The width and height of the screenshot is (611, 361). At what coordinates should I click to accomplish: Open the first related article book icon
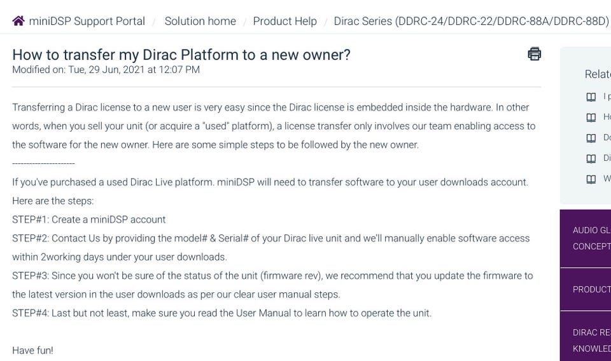pos(591,97)
